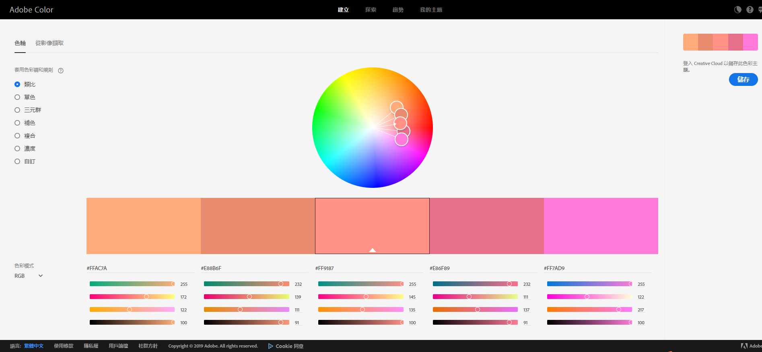Viewport: 762px width, 352px height.
Task: Click the harmony rule info icon
Action: (61, 71)
